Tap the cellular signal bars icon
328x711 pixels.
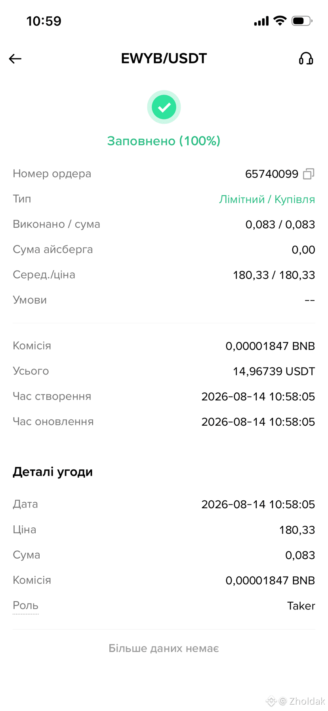click(261, 21)
